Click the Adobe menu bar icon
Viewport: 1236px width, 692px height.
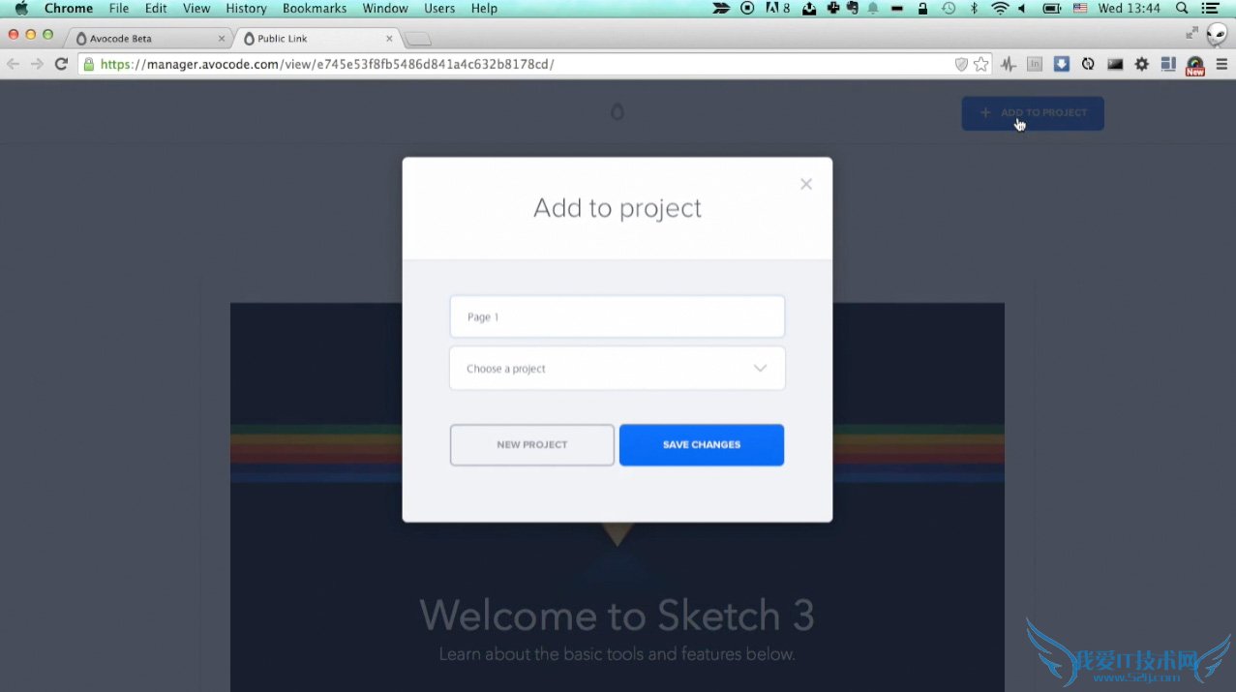pyautogui.click(x=777, y=9)
